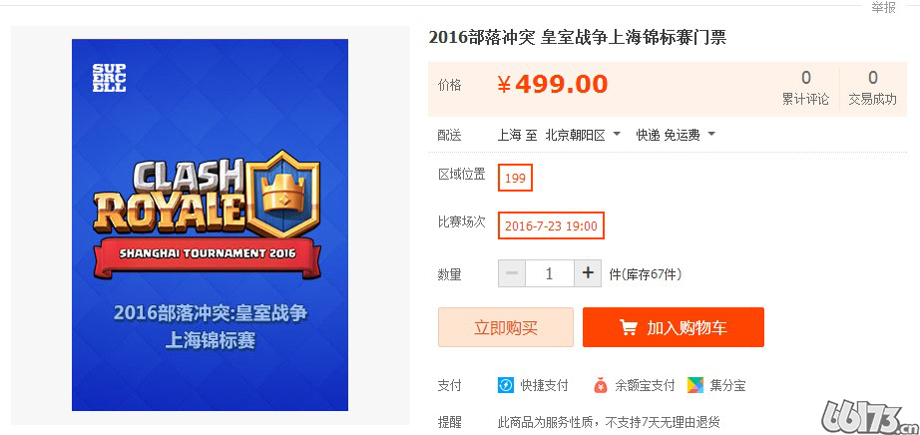Image resolution: width=920 pixels, height=435 pixels.
Task: Click the 立即购买 buy now button
Action: pyautogui.click(x=506, y=327)
